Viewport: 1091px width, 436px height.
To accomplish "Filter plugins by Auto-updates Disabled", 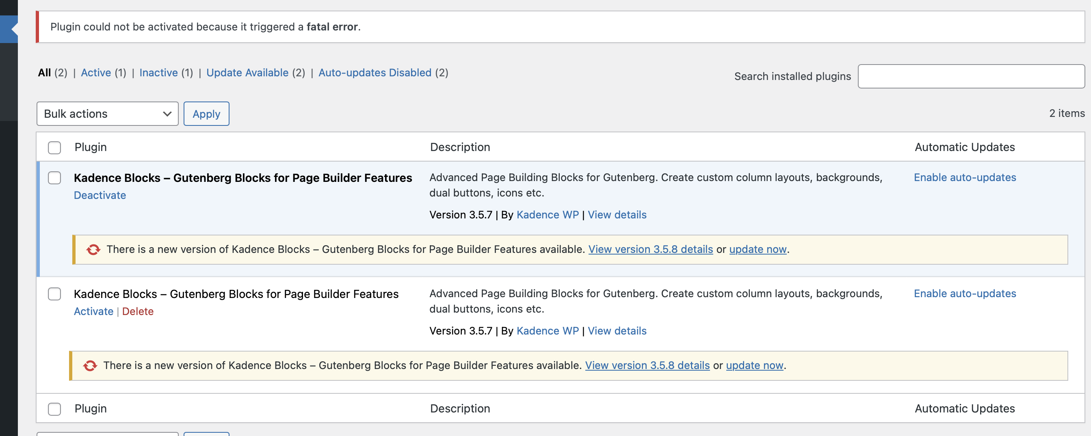I will (x=375, y=72).
